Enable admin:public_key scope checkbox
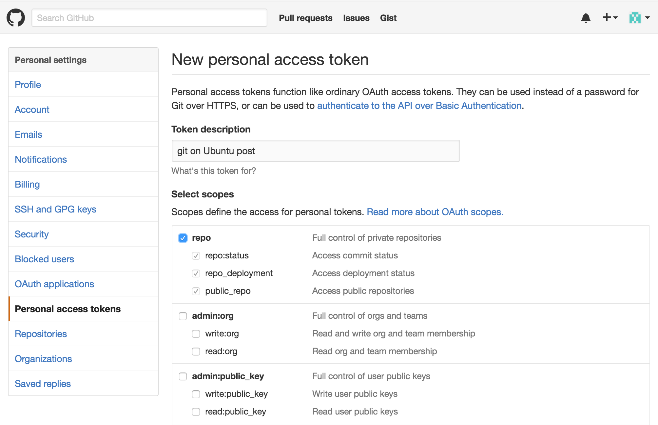 coord(183,376)
